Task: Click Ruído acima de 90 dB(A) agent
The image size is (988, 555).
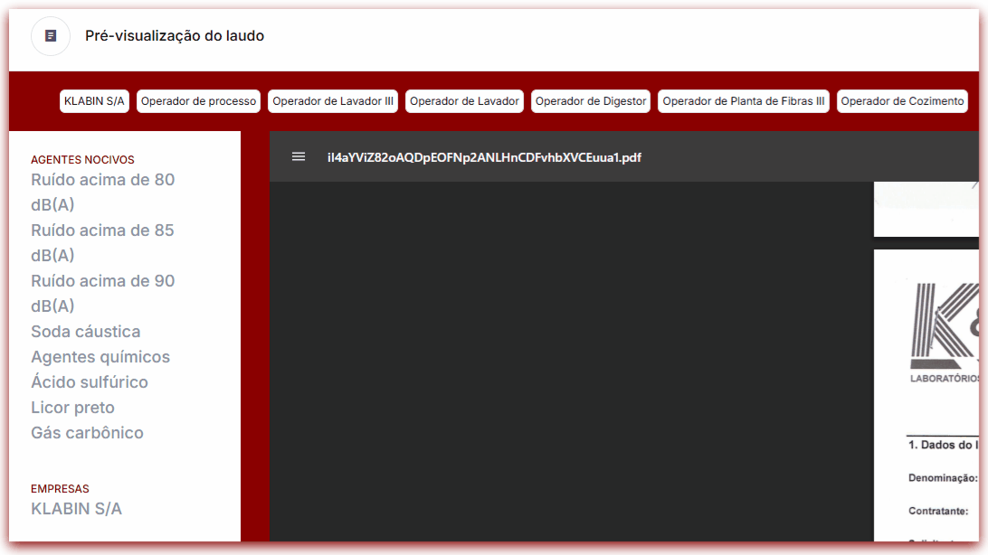Action: click(103, 293)
